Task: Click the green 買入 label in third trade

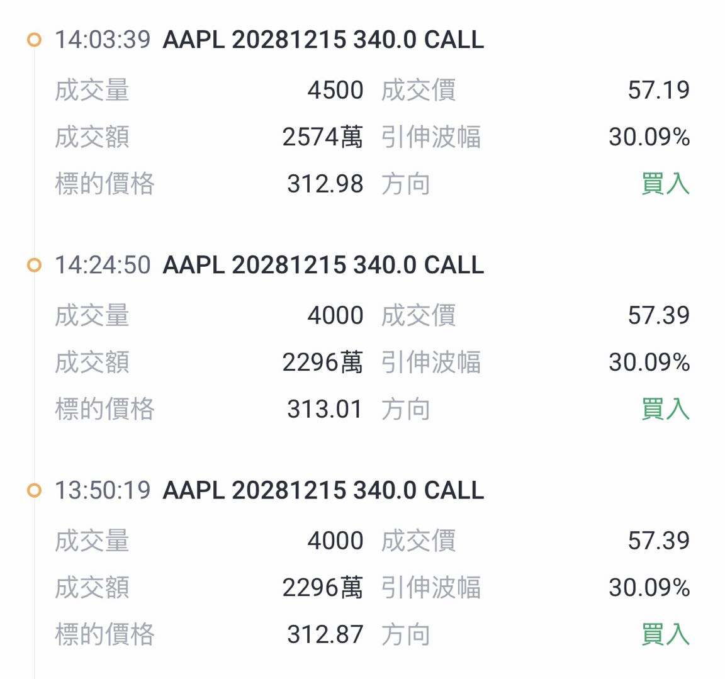Action: pos(665,634)
